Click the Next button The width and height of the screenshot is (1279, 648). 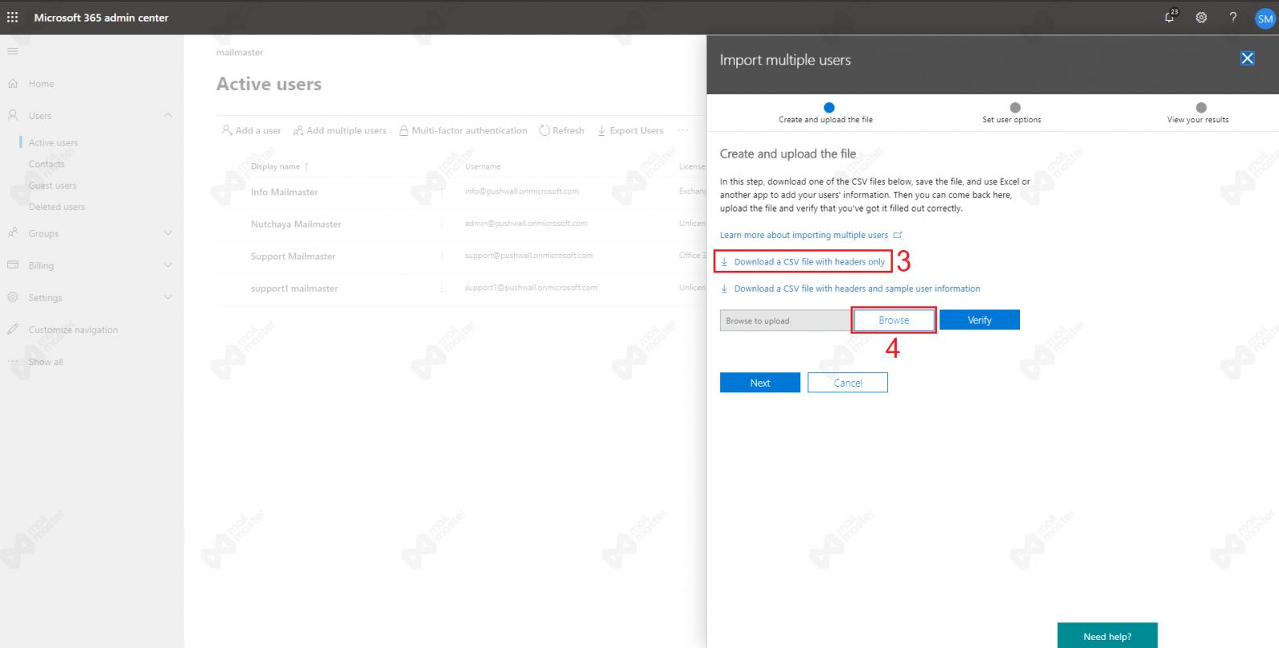coord(760,383)
